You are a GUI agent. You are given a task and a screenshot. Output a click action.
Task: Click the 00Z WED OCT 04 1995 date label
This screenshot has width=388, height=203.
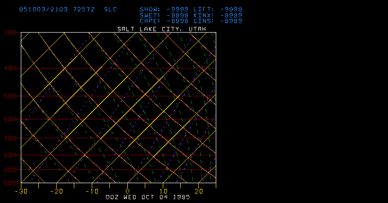pos(146,196)
